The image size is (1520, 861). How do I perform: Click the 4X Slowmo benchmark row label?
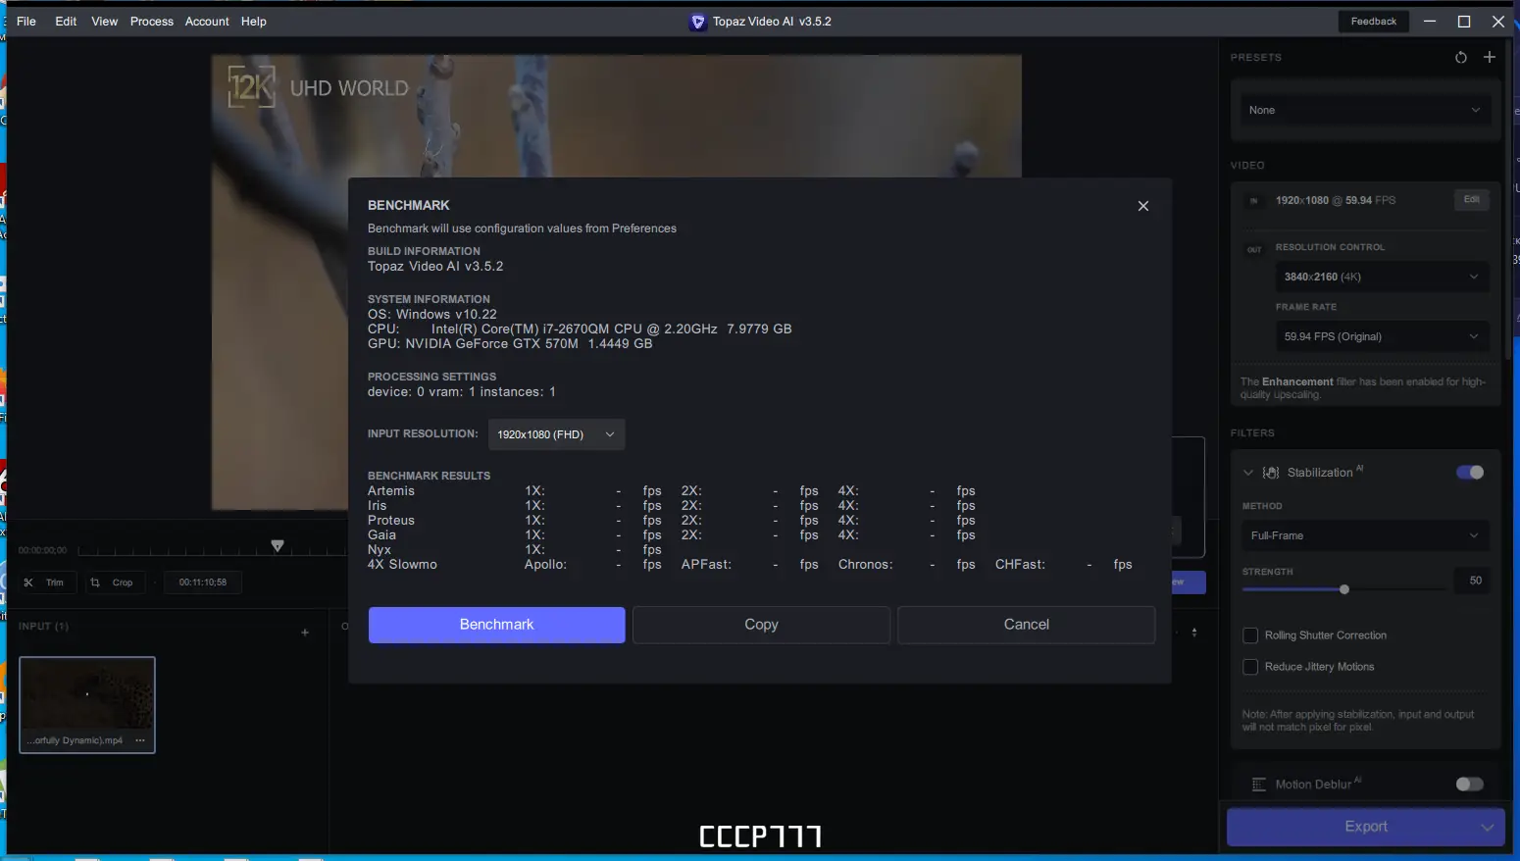[402, 565]
